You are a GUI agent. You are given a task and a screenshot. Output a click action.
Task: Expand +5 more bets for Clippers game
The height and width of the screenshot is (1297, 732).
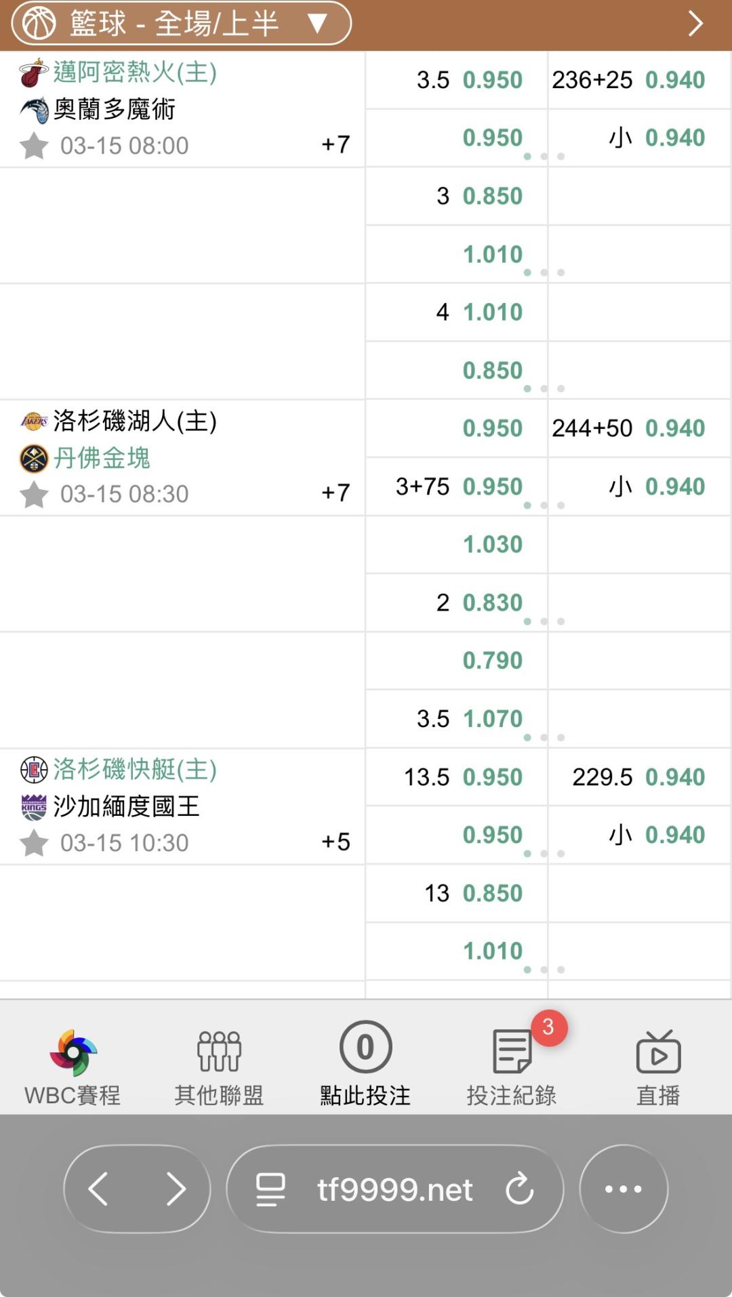335,842
